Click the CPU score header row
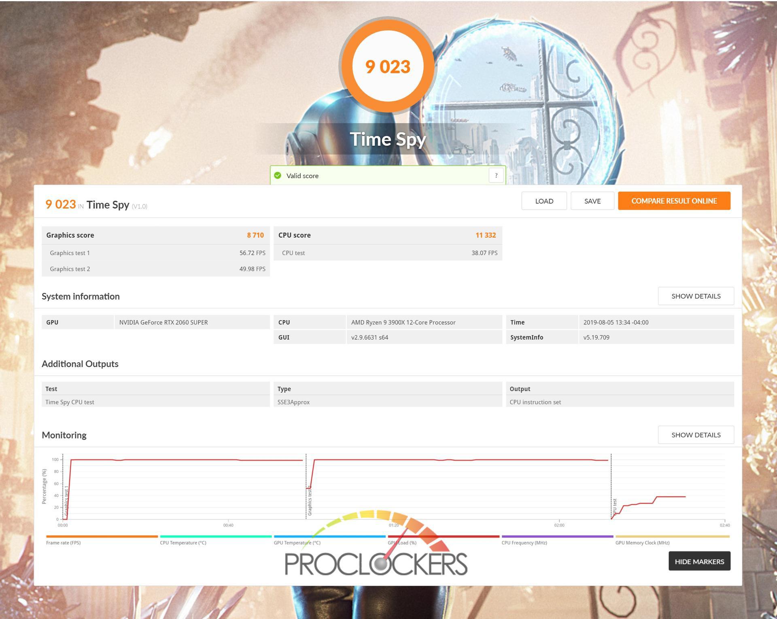 [x=388, y=235]
